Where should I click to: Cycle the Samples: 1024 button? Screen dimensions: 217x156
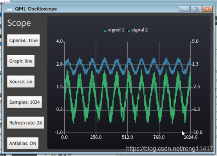click(25, 102)
